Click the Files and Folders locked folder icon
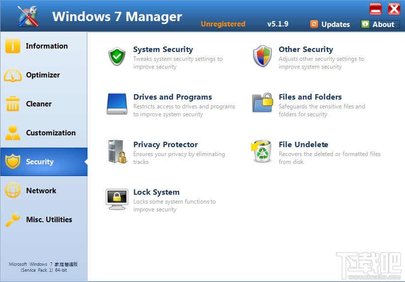 [x=262, y=103]
